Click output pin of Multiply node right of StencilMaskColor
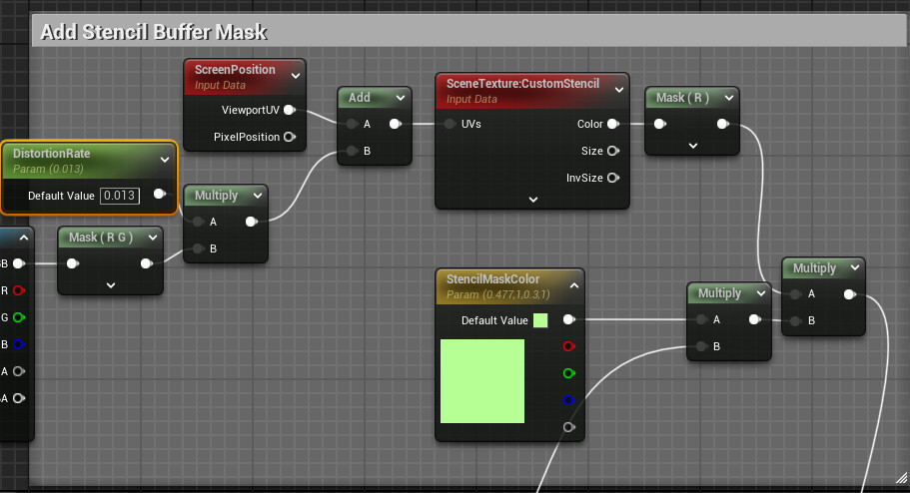 tap(754, 319)
